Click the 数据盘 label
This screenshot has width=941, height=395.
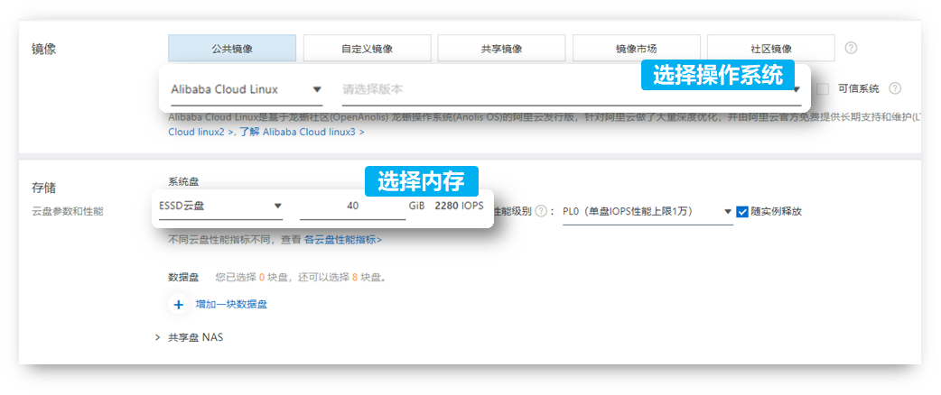pos(183,278)
